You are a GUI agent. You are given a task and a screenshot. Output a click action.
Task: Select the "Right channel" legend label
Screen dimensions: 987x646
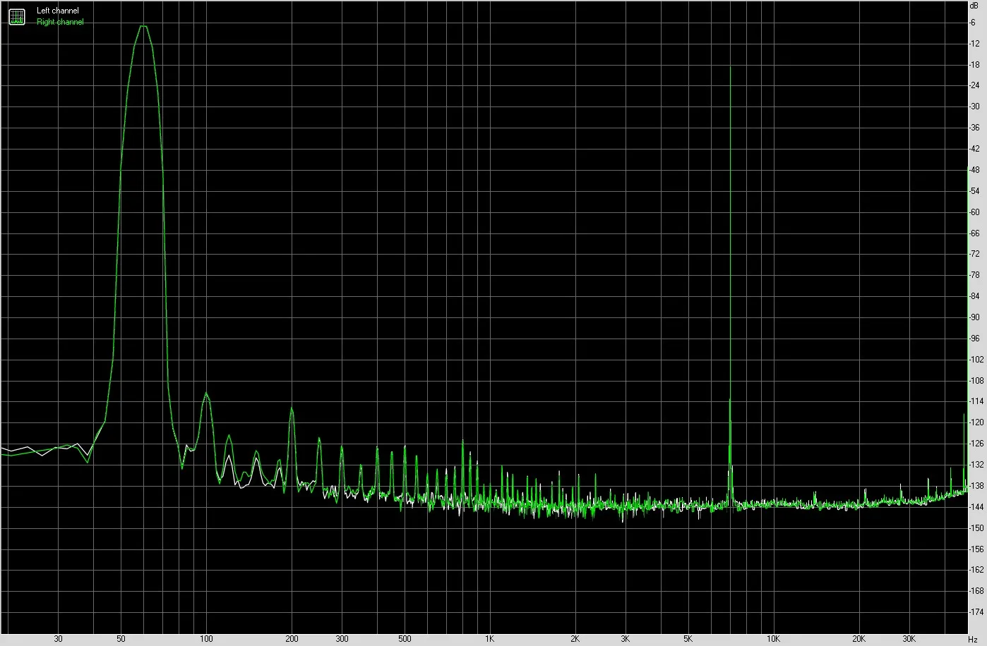click(x=60, y=22)
